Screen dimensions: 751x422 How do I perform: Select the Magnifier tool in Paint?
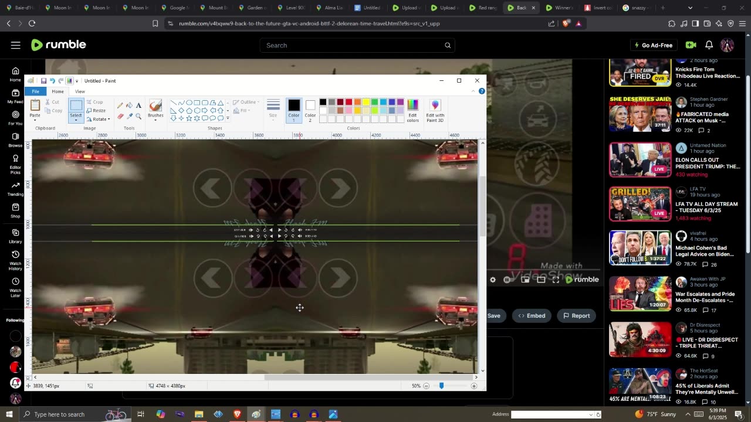coord(138,116)
